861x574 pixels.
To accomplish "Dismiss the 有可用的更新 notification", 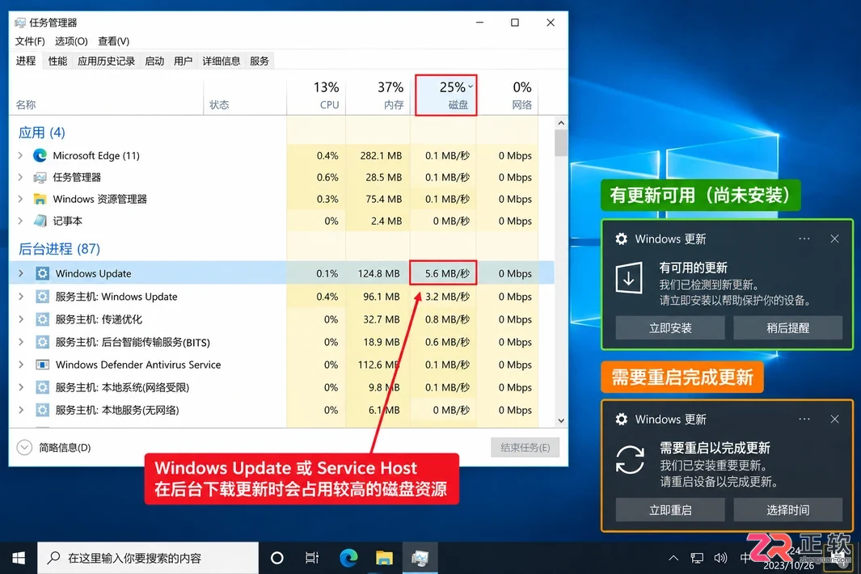I will [834, 238].
